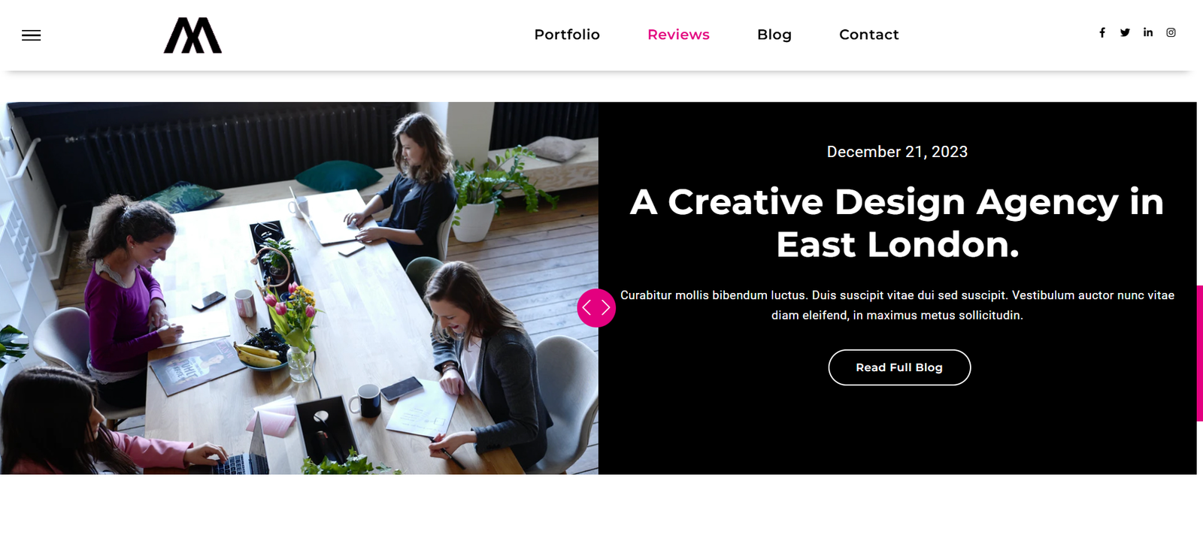Click the Read Full Blog button
Image resolution: width=1203 pixels, height=544 pixels.
(x=899, y=367)
